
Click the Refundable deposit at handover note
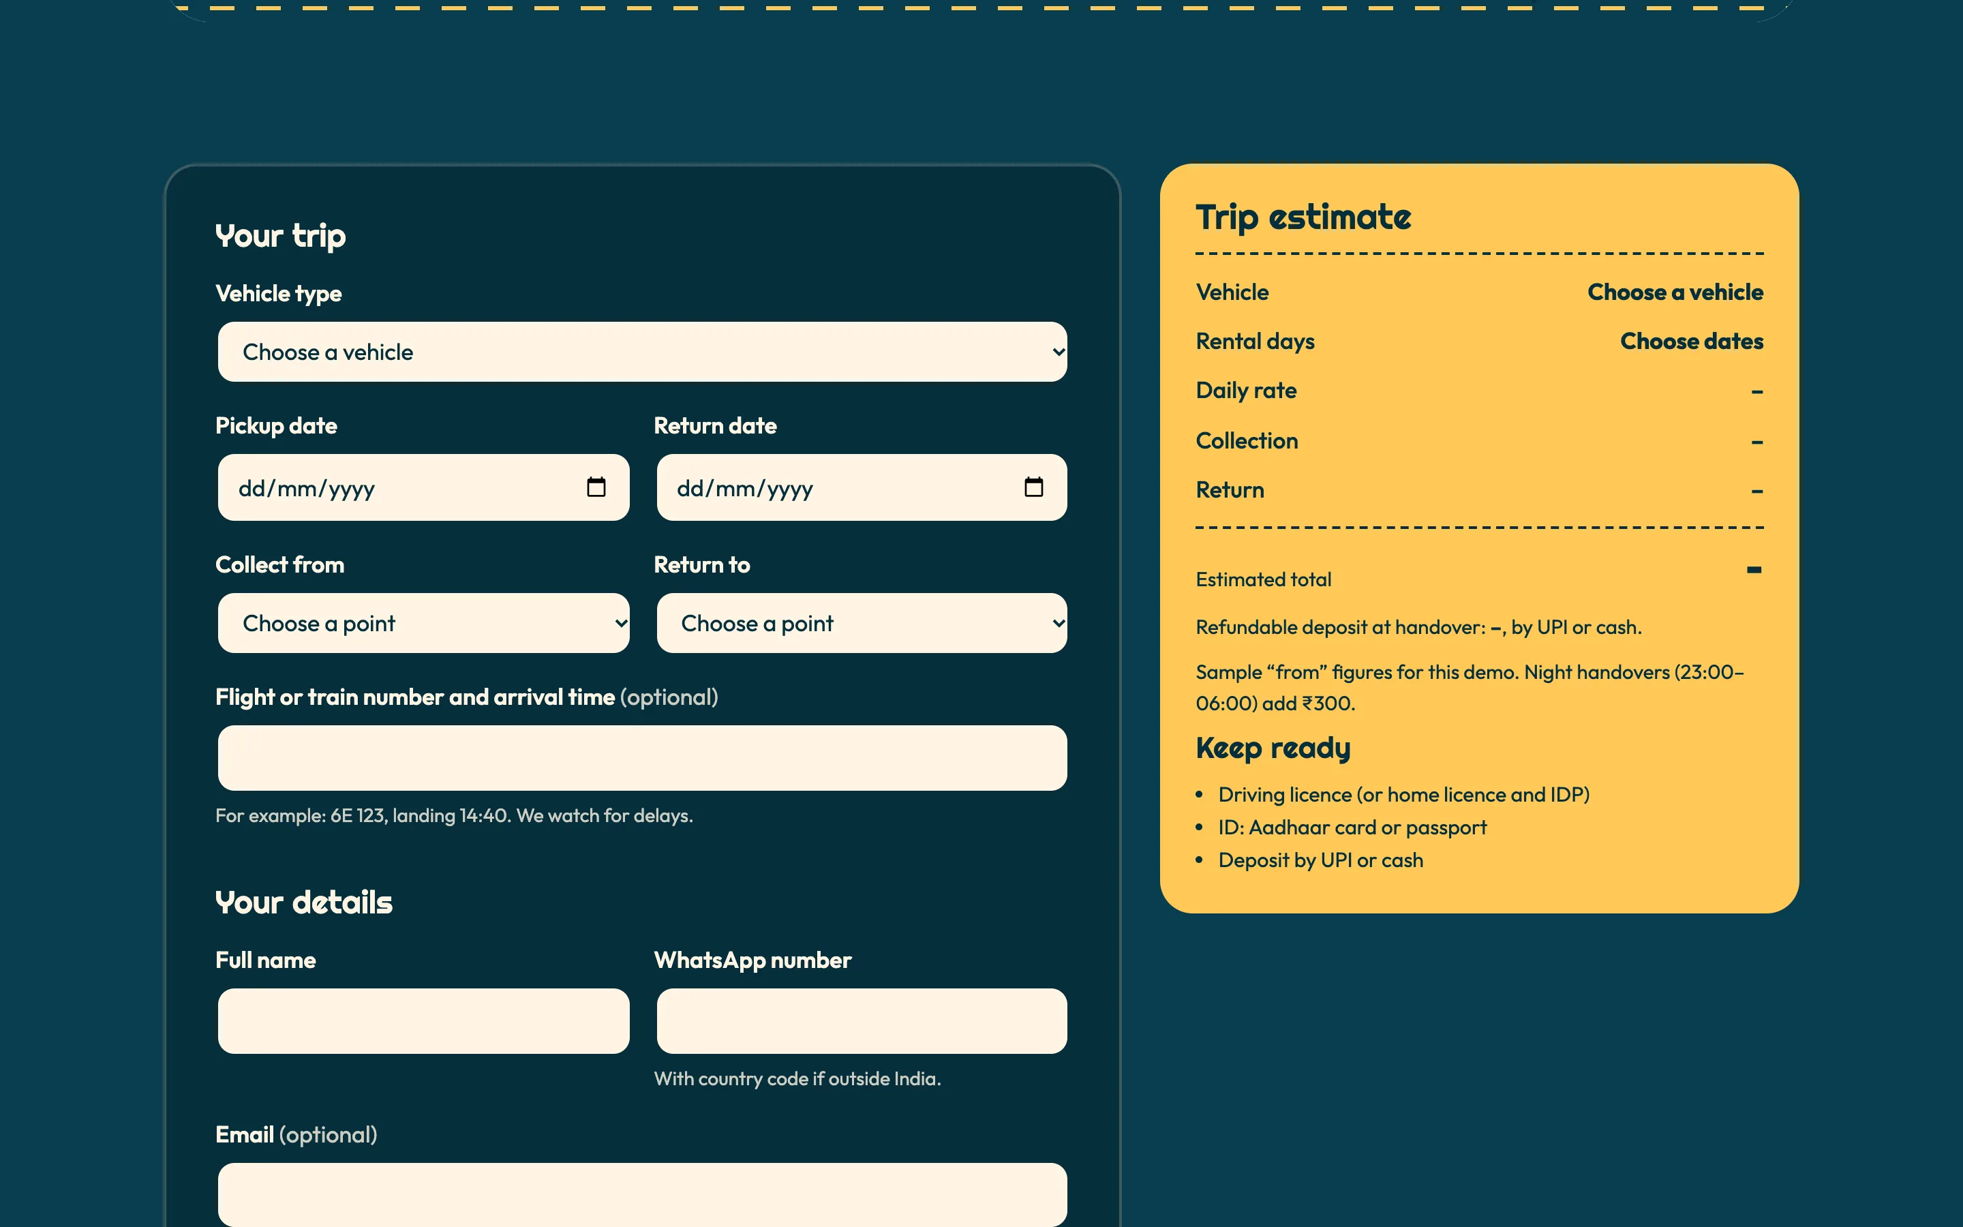1418,627
